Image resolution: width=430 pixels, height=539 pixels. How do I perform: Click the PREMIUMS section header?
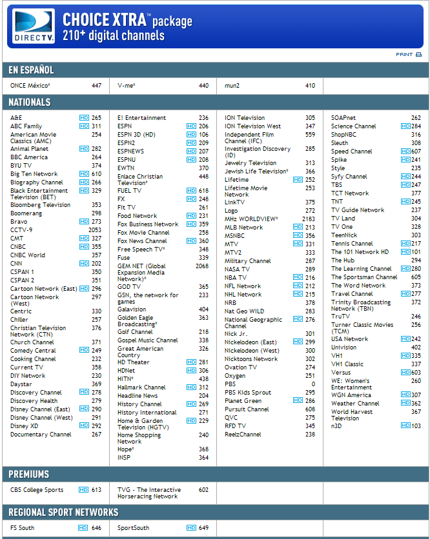coord(216,475)
